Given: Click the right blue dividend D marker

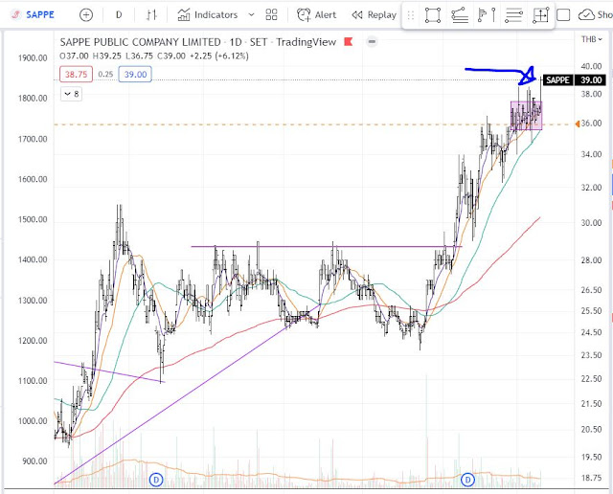Looking at the screenshot, I should (467, 479).
